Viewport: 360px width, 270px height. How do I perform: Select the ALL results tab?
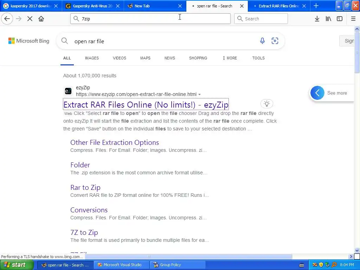coord(67,58)
